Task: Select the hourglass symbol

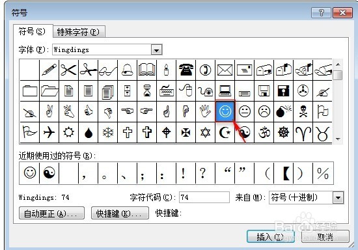Action: (x=147, y=90)
